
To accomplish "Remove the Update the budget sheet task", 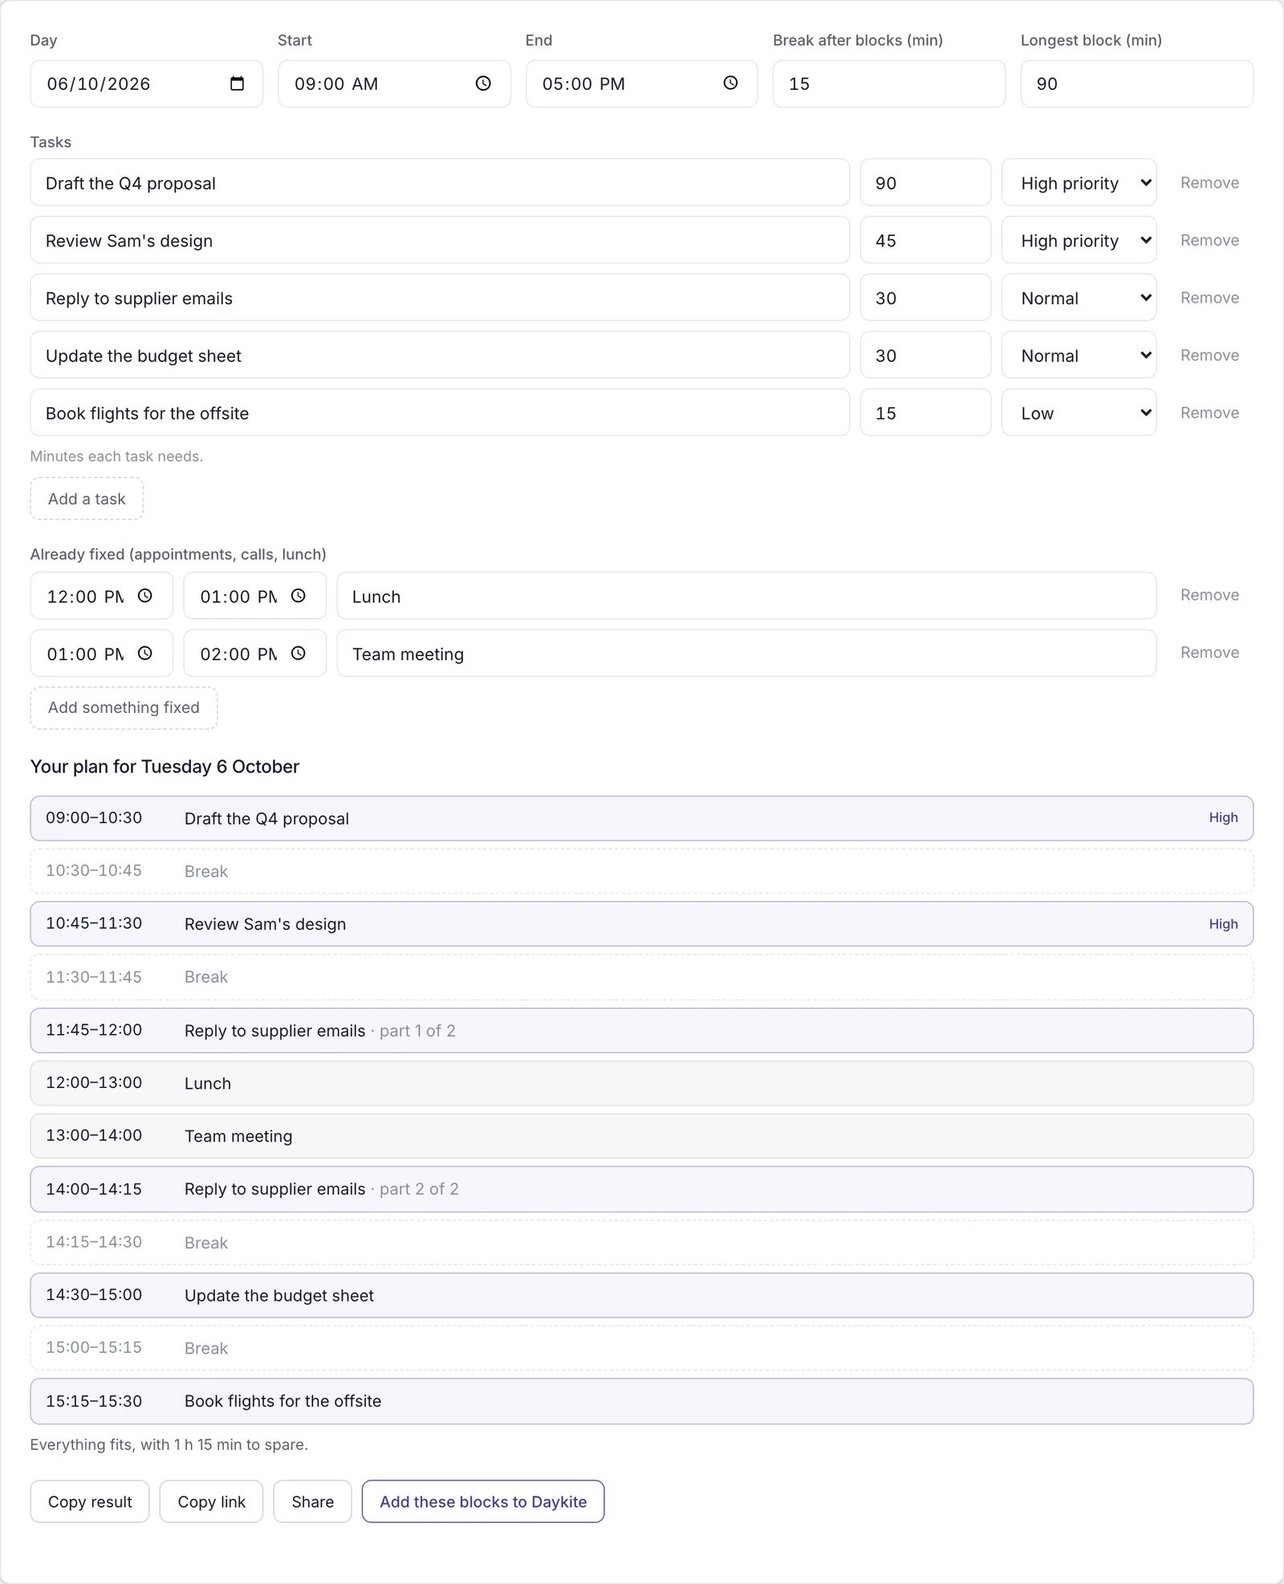I will tap(1209, 356).
